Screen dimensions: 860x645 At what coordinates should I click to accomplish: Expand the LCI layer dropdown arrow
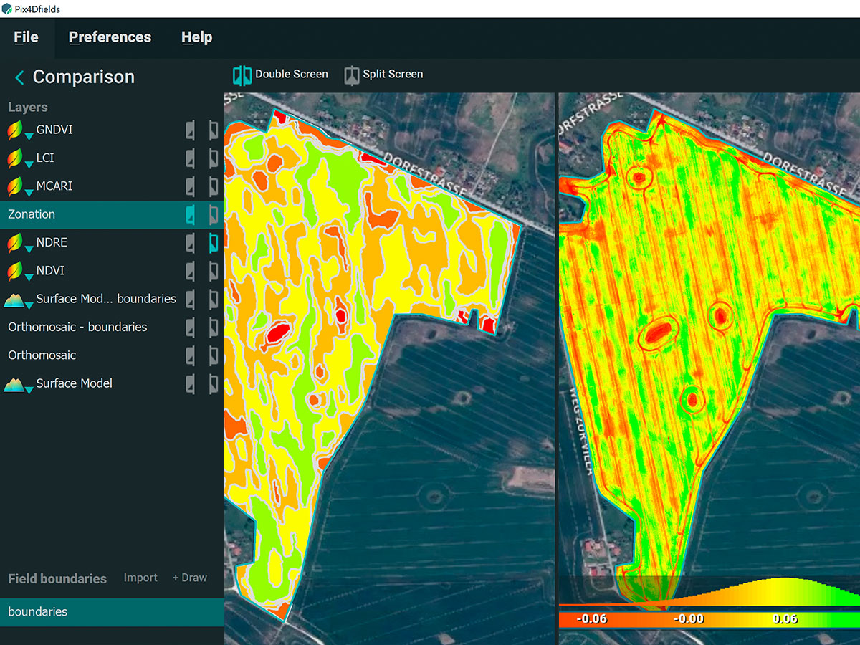click(x=29, y=163)
